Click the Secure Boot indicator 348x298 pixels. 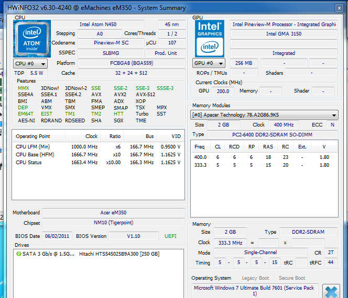pyautogui.click(x=292, y=278)
